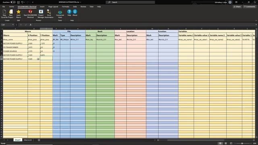The image size is (258, 145).
Task: Create a New Excel File
Action: click(x=4, y=14)
